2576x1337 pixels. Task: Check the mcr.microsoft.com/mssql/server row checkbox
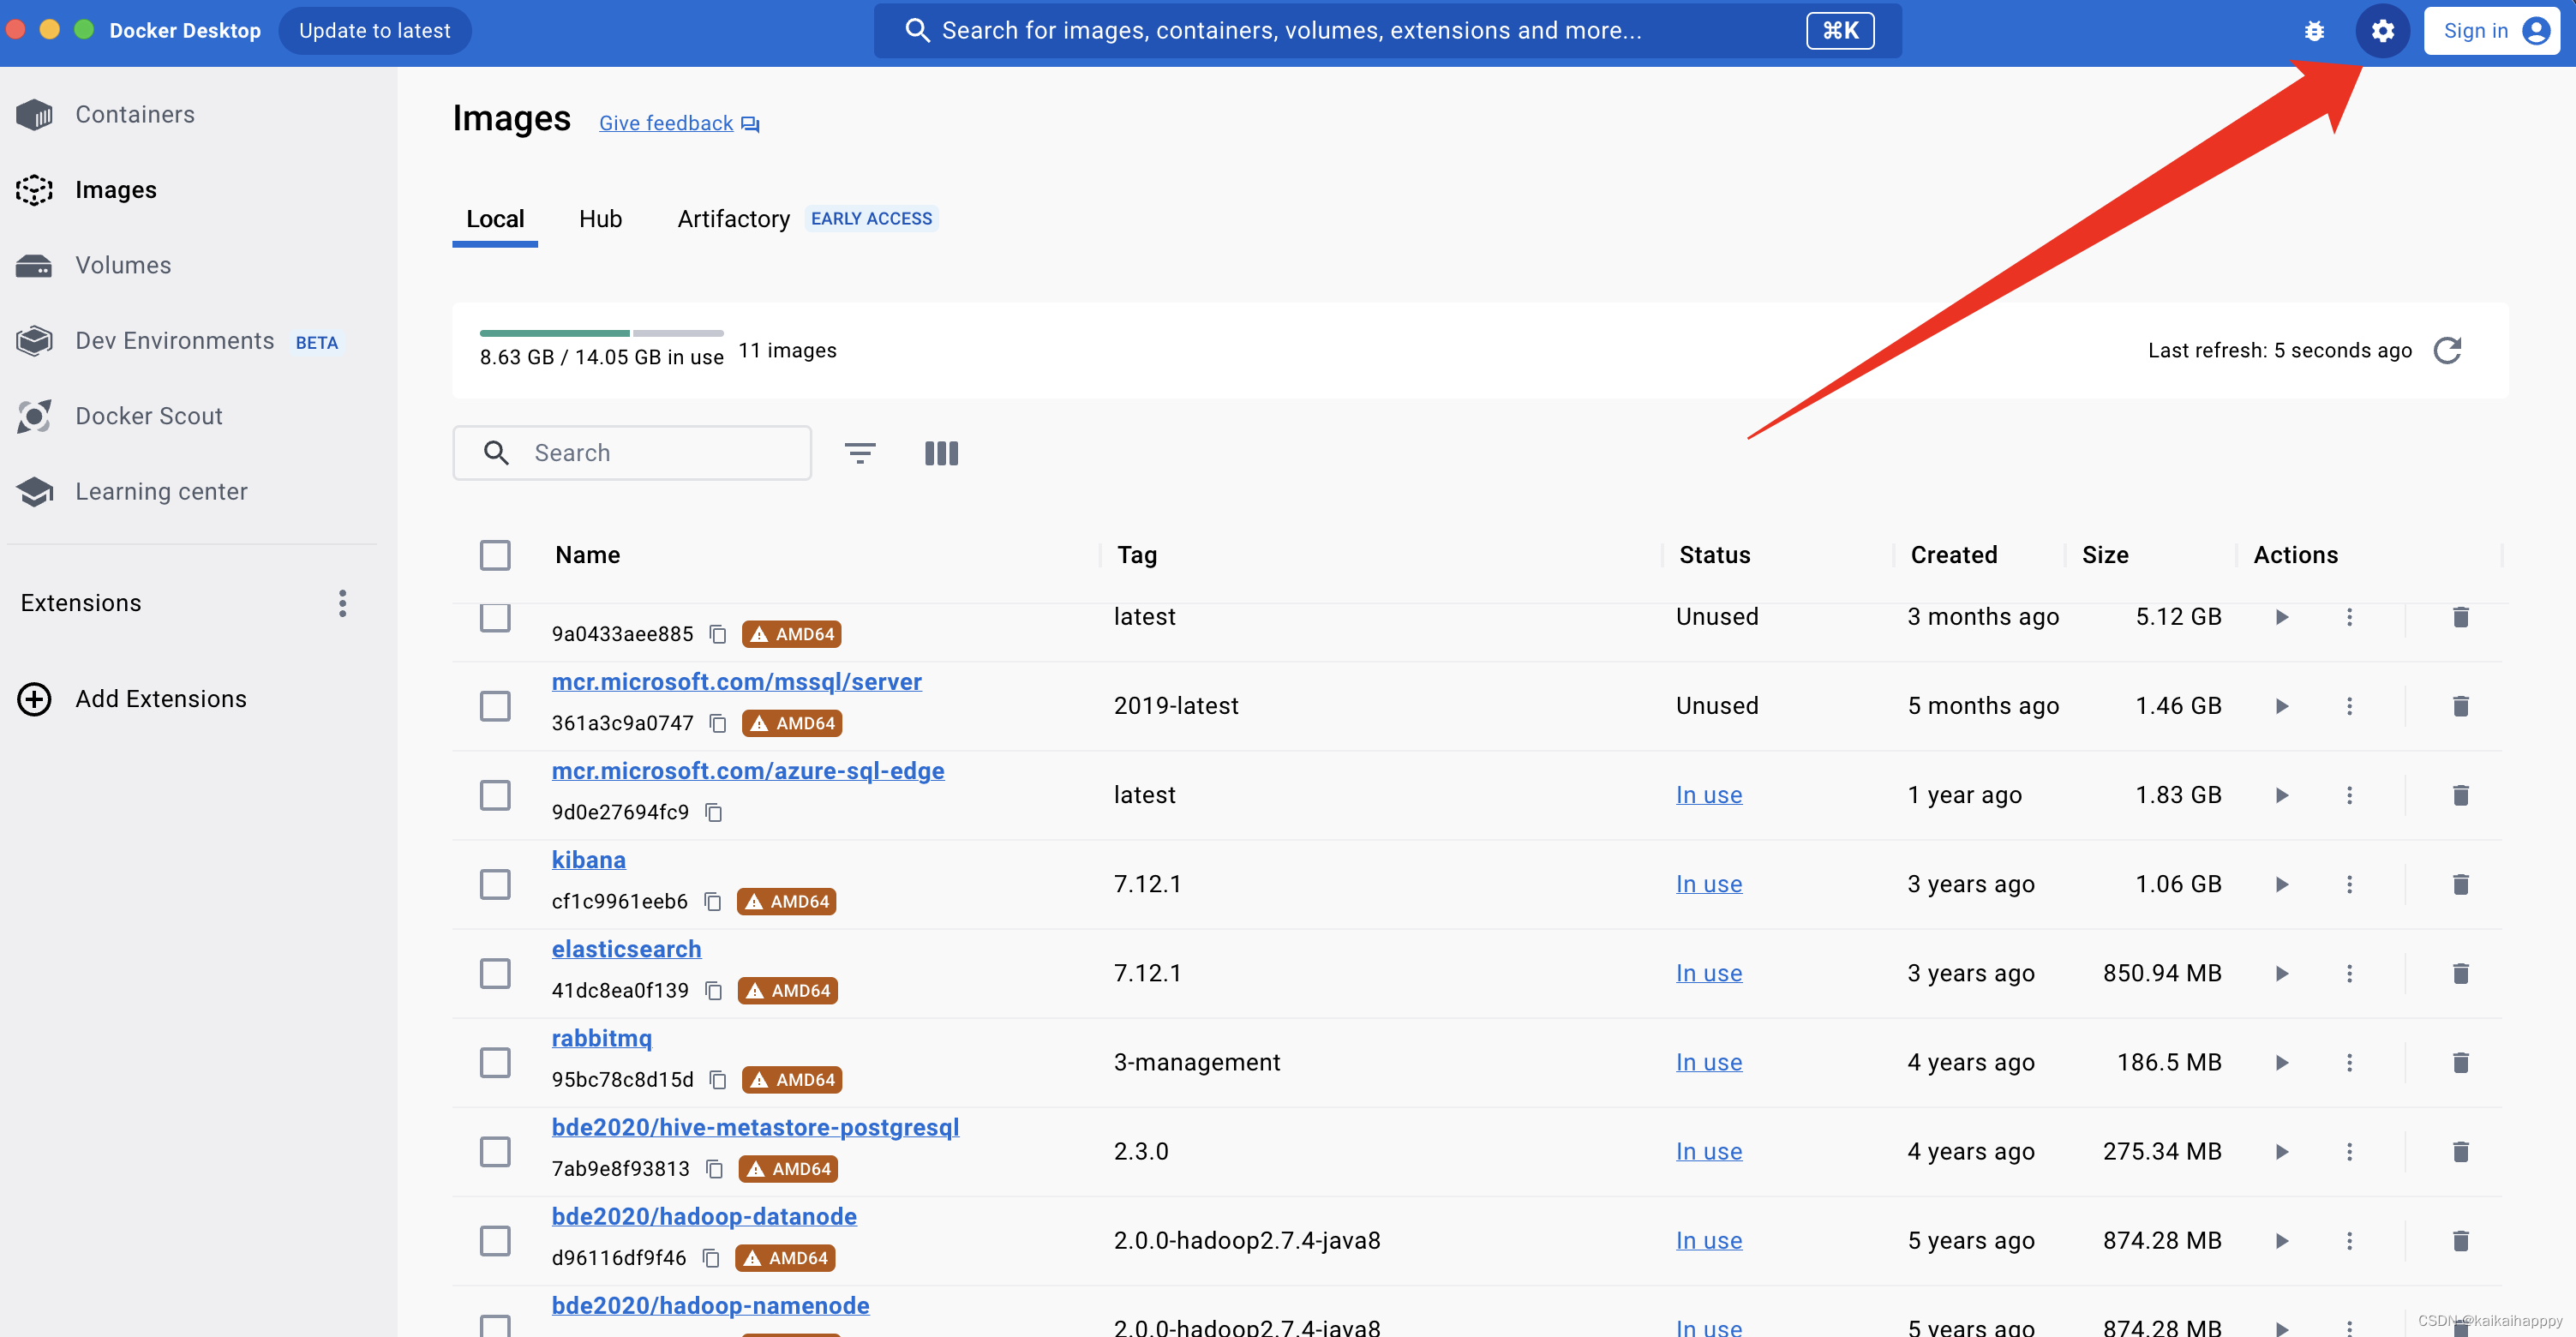(x=495, y=706)
